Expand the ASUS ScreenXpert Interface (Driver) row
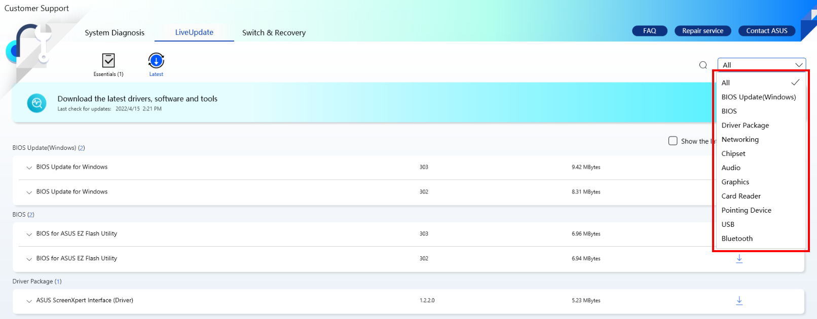Screen dimensions: 817x319 click(29, 301)
